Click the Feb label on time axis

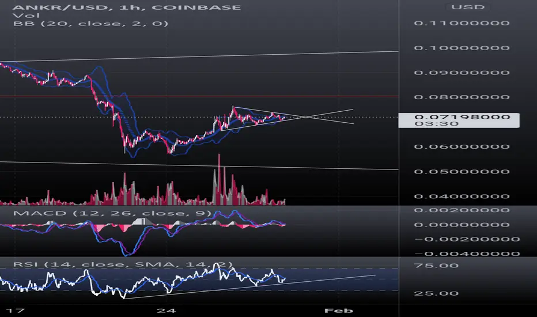click(x=339, y=311)
